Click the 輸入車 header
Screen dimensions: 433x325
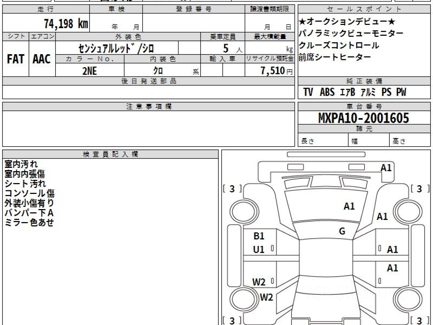coord(223,59)
